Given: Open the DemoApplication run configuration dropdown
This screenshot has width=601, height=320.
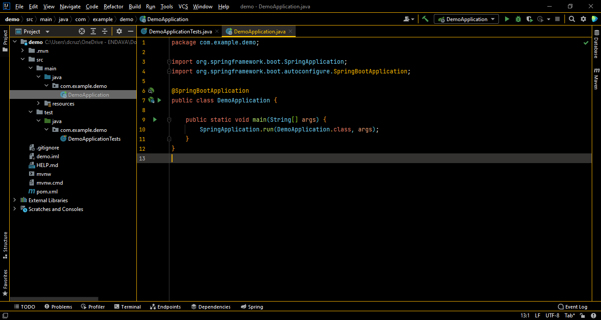Looking at the screenshot, I should 466,19.
